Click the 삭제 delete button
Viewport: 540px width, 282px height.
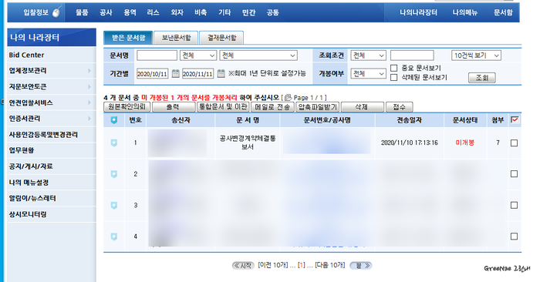pos(362,107)
